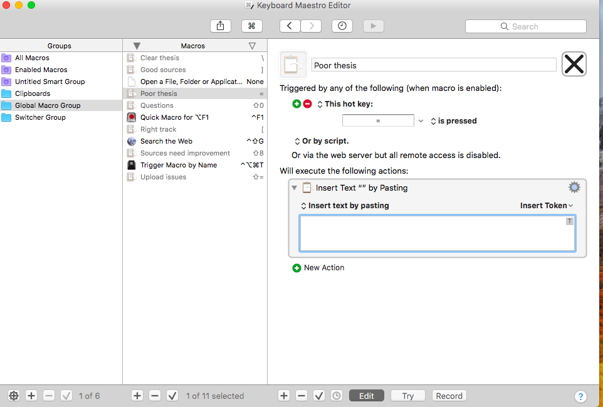Click the Record button
Screen dimensions: 603x407
coord(449,396)
